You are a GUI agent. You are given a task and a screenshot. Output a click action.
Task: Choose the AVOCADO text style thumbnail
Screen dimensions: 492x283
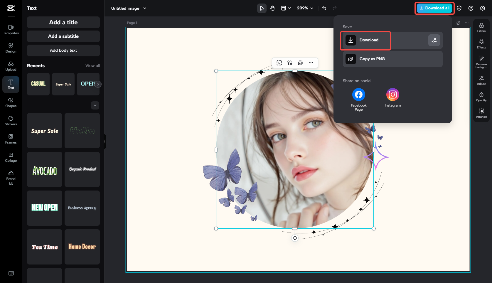(45, 169)
